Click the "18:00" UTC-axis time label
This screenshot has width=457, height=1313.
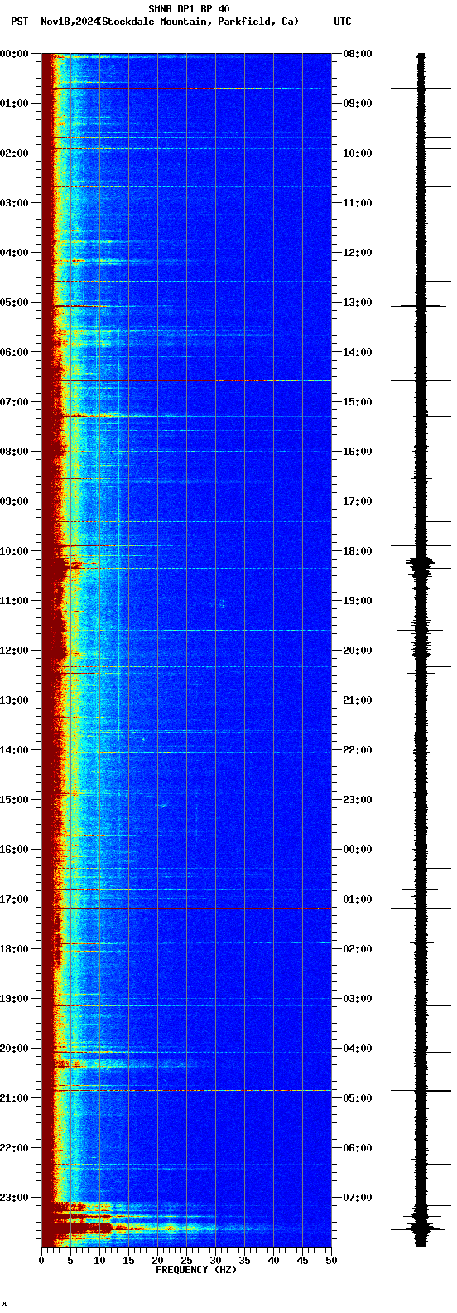(358, 551)
